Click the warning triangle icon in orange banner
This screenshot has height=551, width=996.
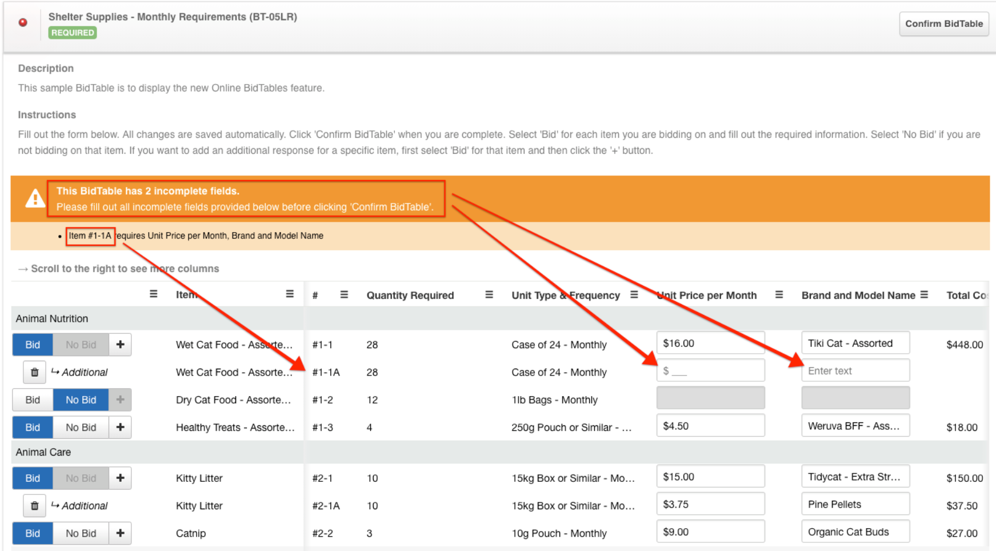pyautogui.click(x=35, y=198)
